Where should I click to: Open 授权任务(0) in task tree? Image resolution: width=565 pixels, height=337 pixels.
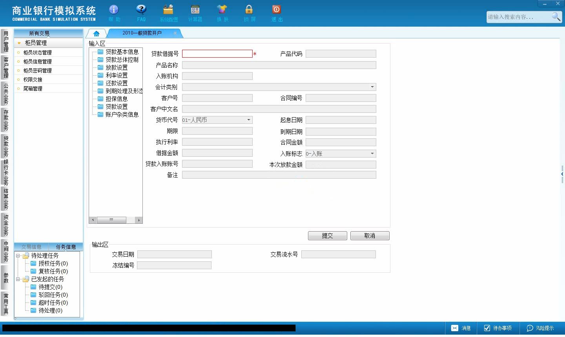(50, 263)
